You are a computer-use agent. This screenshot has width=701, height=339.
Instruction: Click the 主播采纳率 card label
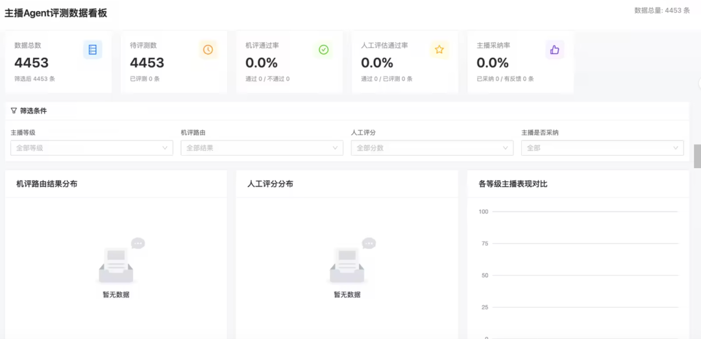click(x=493, y=45)
